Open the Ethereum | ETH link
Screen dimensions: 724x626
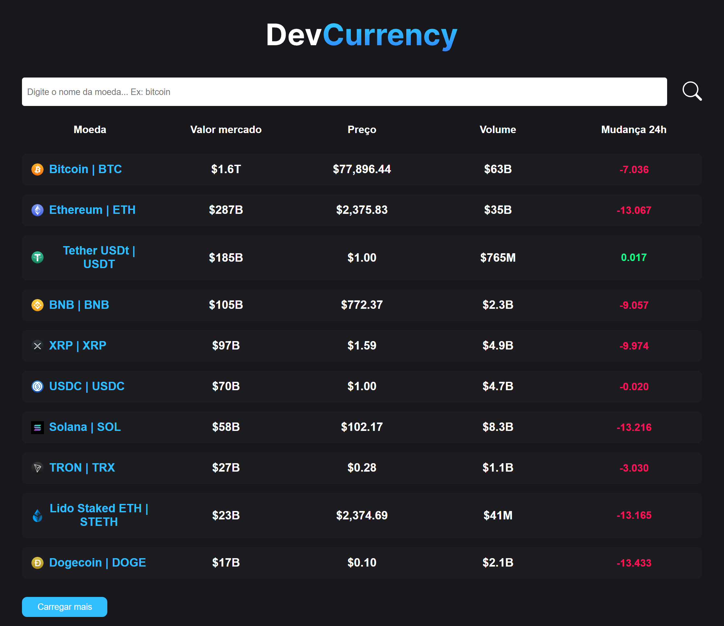pyautogui.click(x=92, y=210)
